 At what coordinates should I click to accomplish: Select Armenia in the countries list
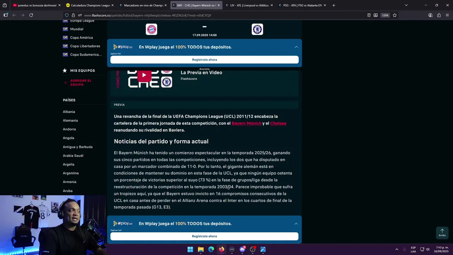[70, 182]
